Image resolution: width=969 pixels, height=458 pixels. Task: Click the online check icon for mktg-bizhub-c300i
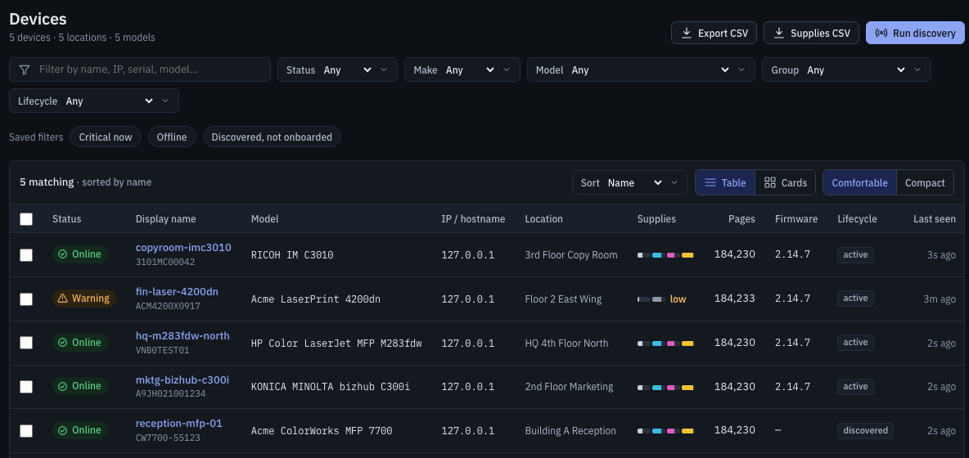pos(62,386)
